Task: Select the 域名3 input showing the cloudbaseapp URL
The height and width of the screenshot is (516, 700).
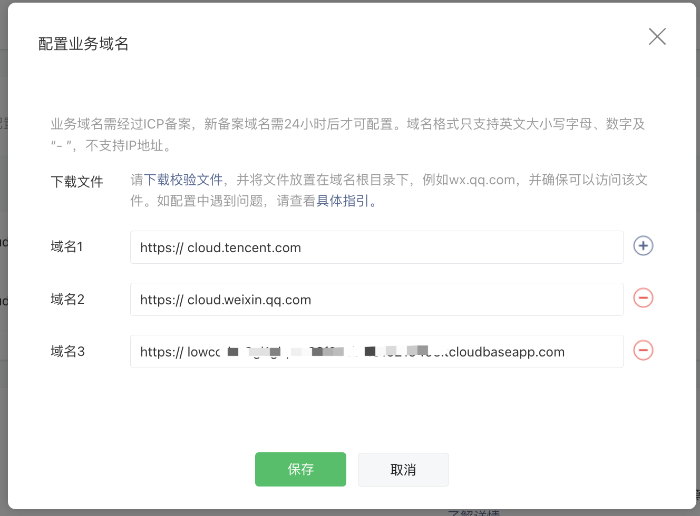Action: [376, 351]
